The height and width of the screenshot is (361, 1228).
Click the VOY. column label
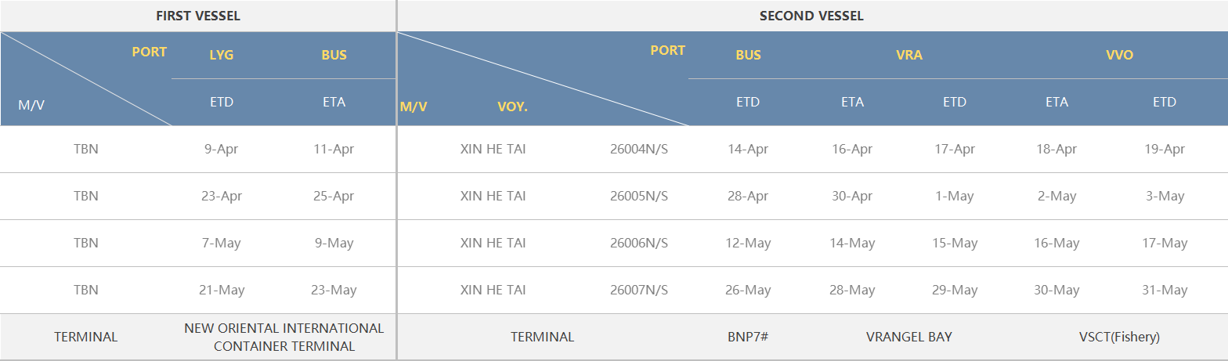[512, 106]
